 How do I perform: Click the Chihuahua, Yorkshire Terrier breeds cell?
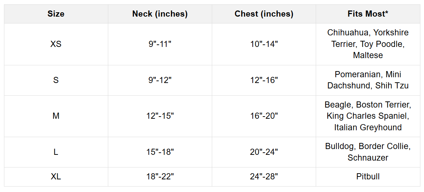368,44
